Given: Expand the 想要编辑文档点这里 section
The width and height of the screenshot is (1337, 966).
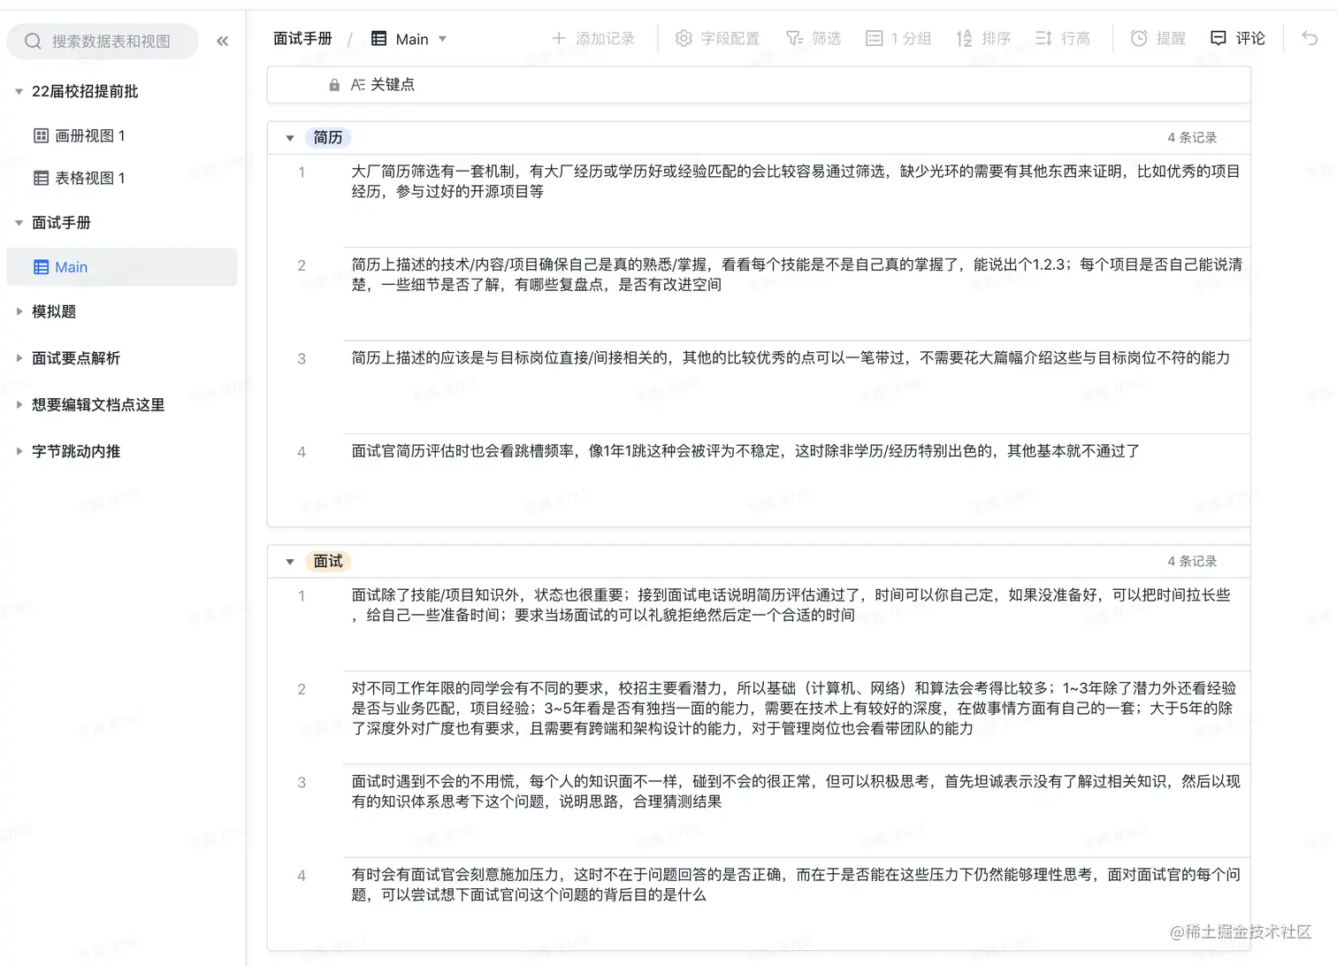Looking at the screenshot, I should coord(19,404).
